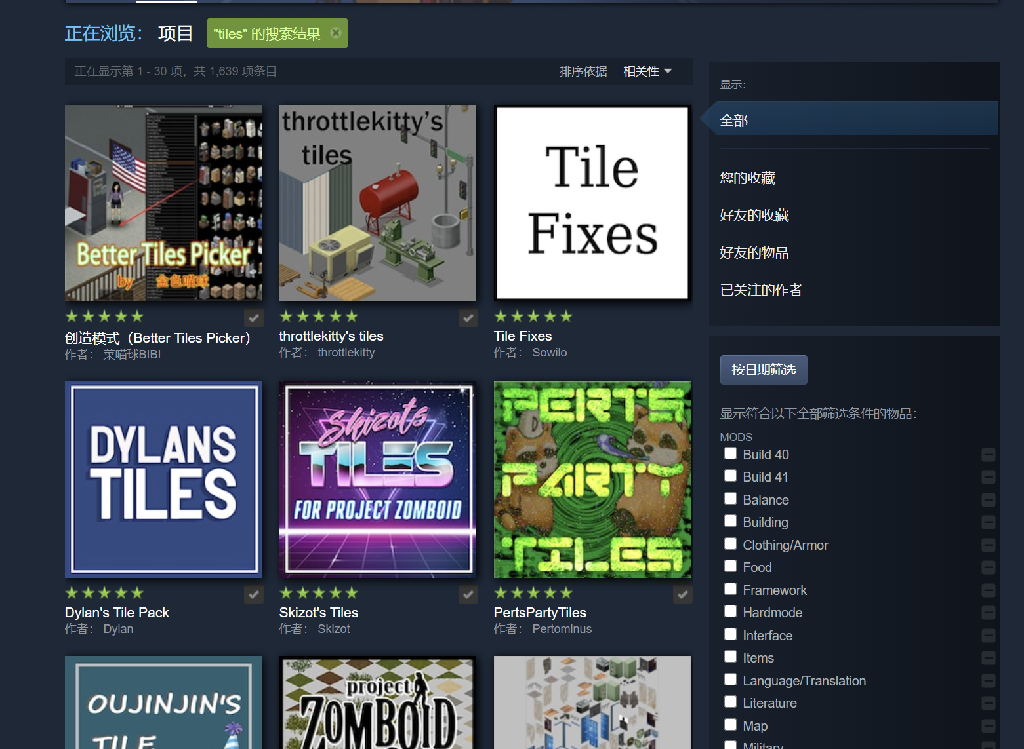Exclude Clothing/Armor tag with minus icon
Screen dimensions: 1024x749
[989, 545]
